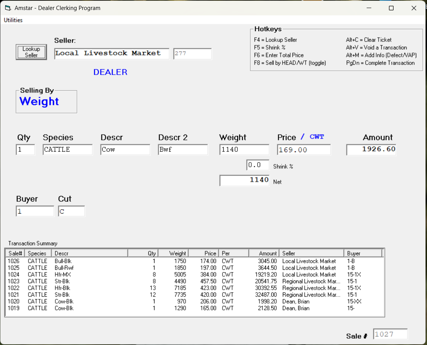The image size is (427, 345).
Task: Click the Lookup Seller button
Action: (x=31, y=51)
